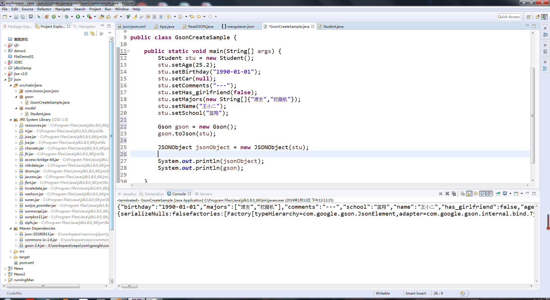This screenshot has height=300, width=550.
Task: Click the Save icon in toolbar
Action: [x=16, y=17]
